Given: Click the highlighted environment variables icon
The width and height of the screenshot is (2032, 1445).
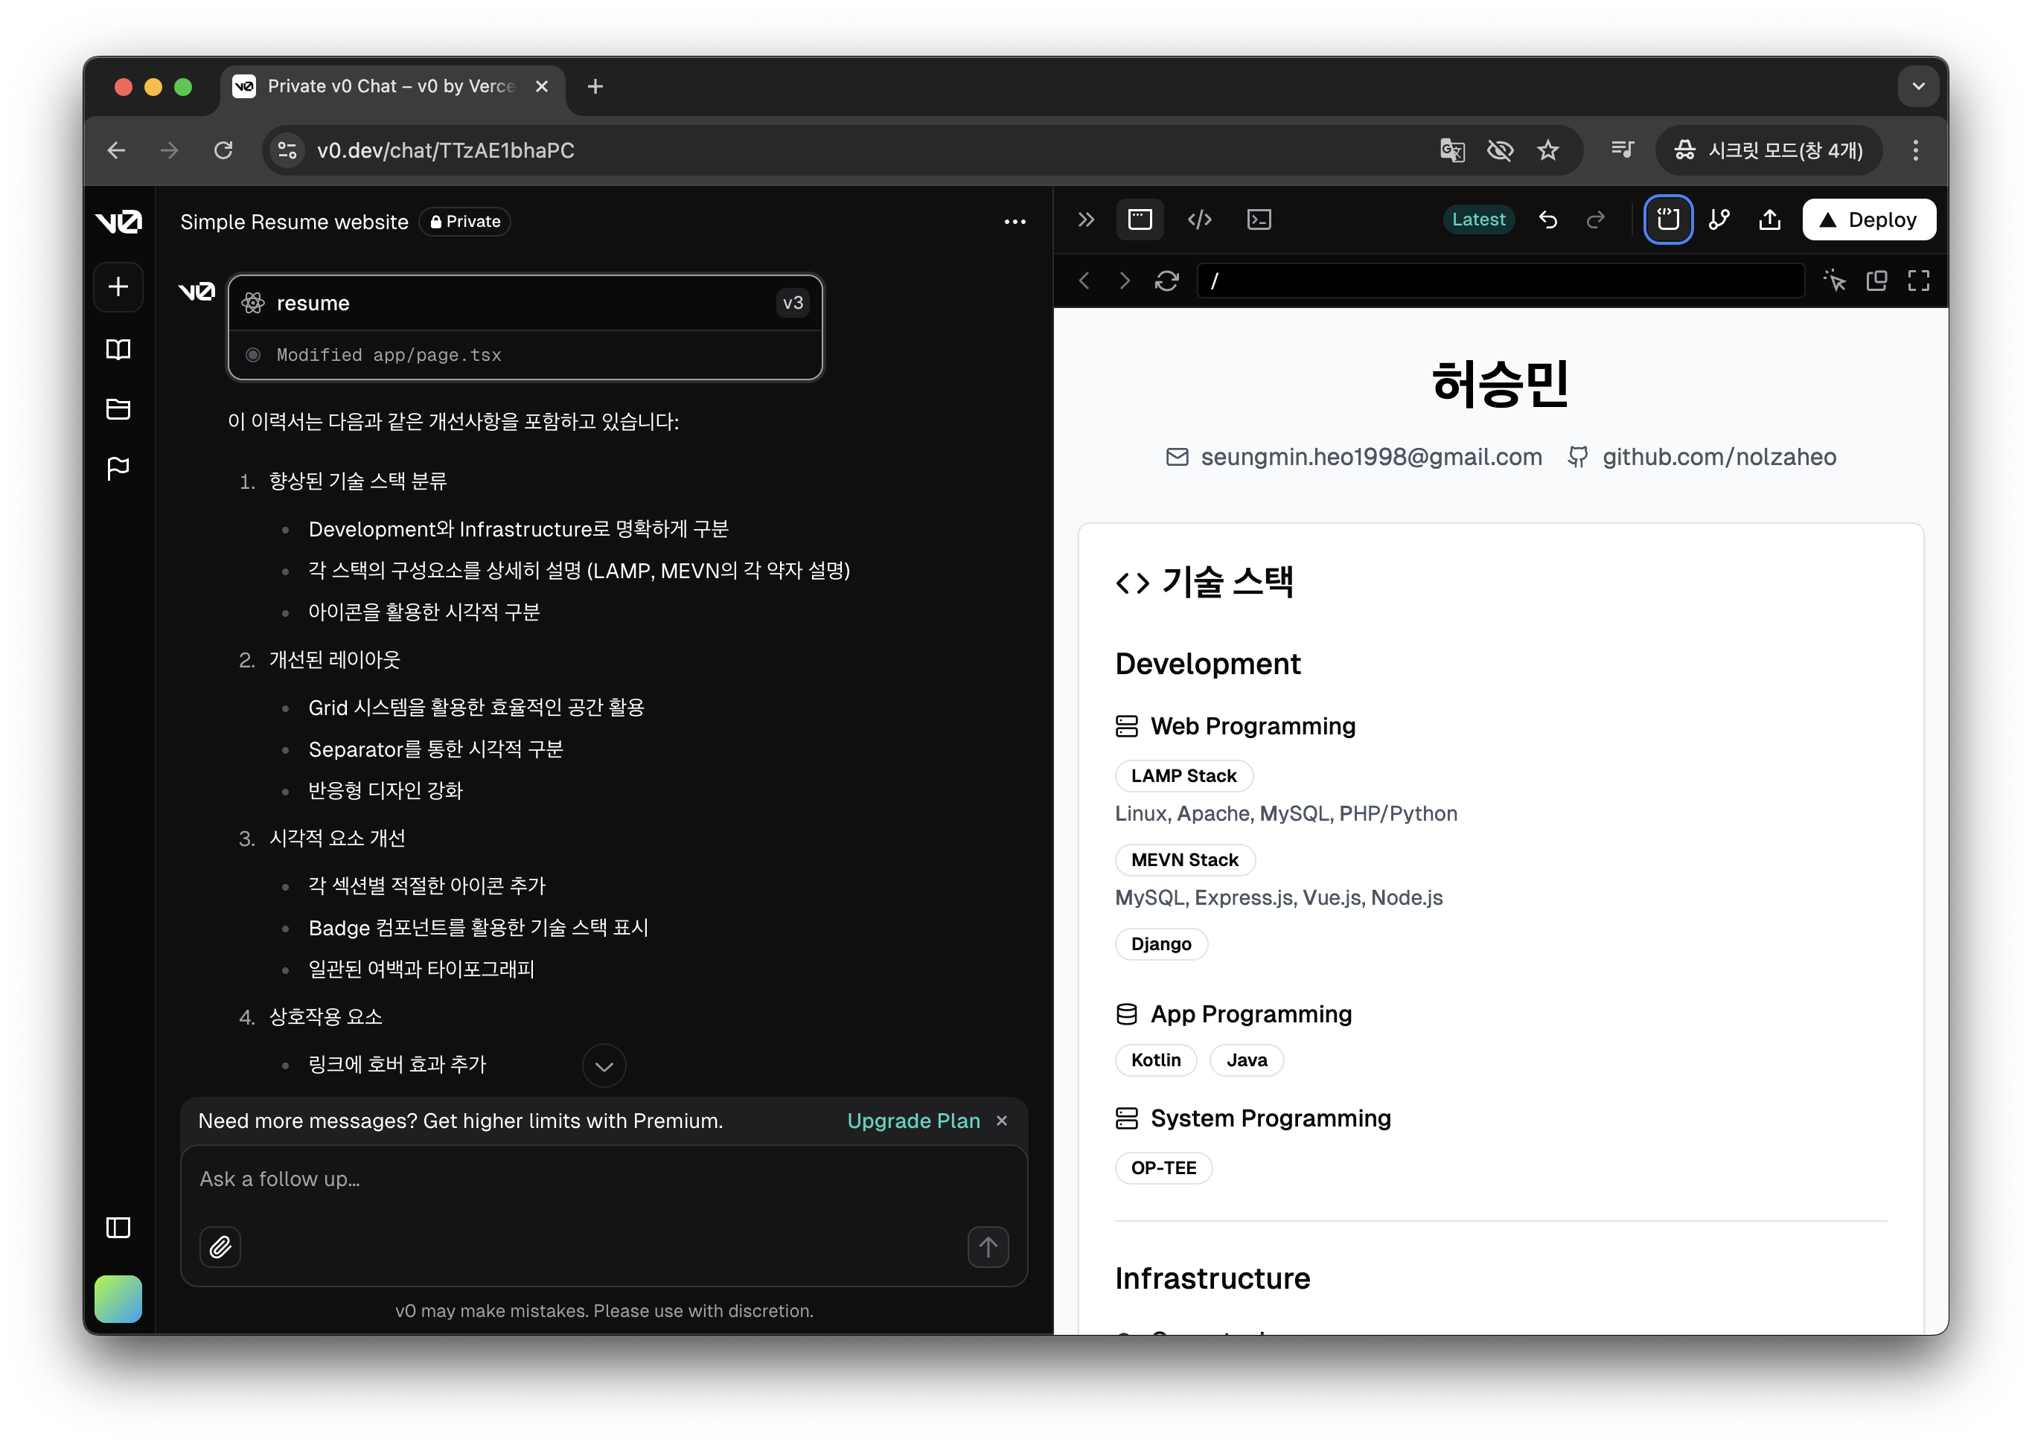Looking at the screenshot, I should 1667,220.
